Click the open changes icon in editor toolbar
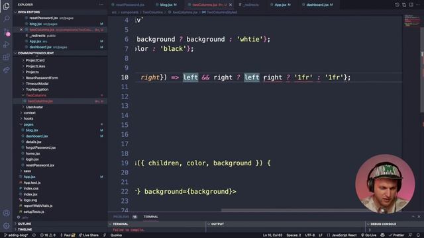The height and width of the screenshot is (238, 424). point(404,5)
